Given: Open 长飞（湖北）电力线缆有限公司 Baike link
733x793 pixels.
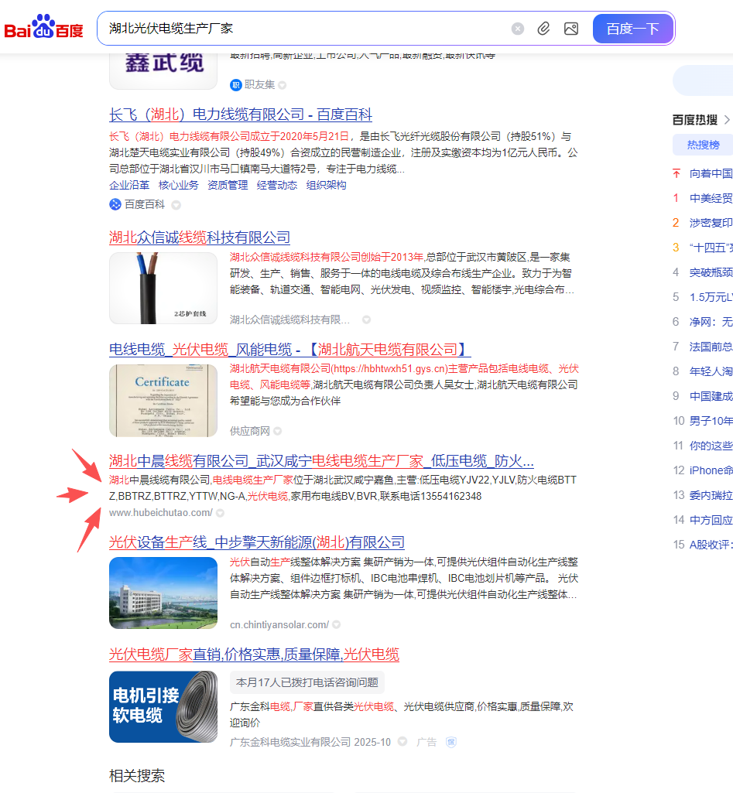Looking at the screenshot, I should [x=241, y=115].
